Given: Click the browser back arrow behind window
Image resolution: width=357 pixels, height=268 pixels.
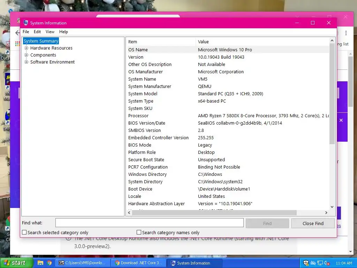Looking at the screenshot, I should 17,33.
